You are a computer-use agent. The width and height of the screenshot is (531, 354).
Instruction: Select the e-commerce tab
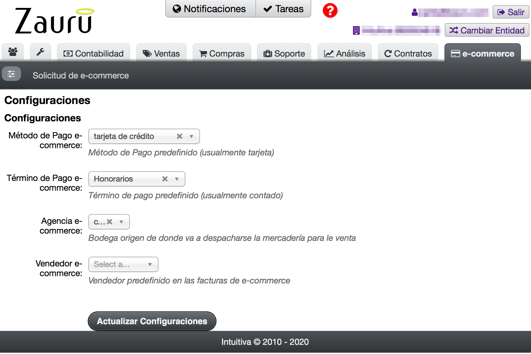(483, 53)
